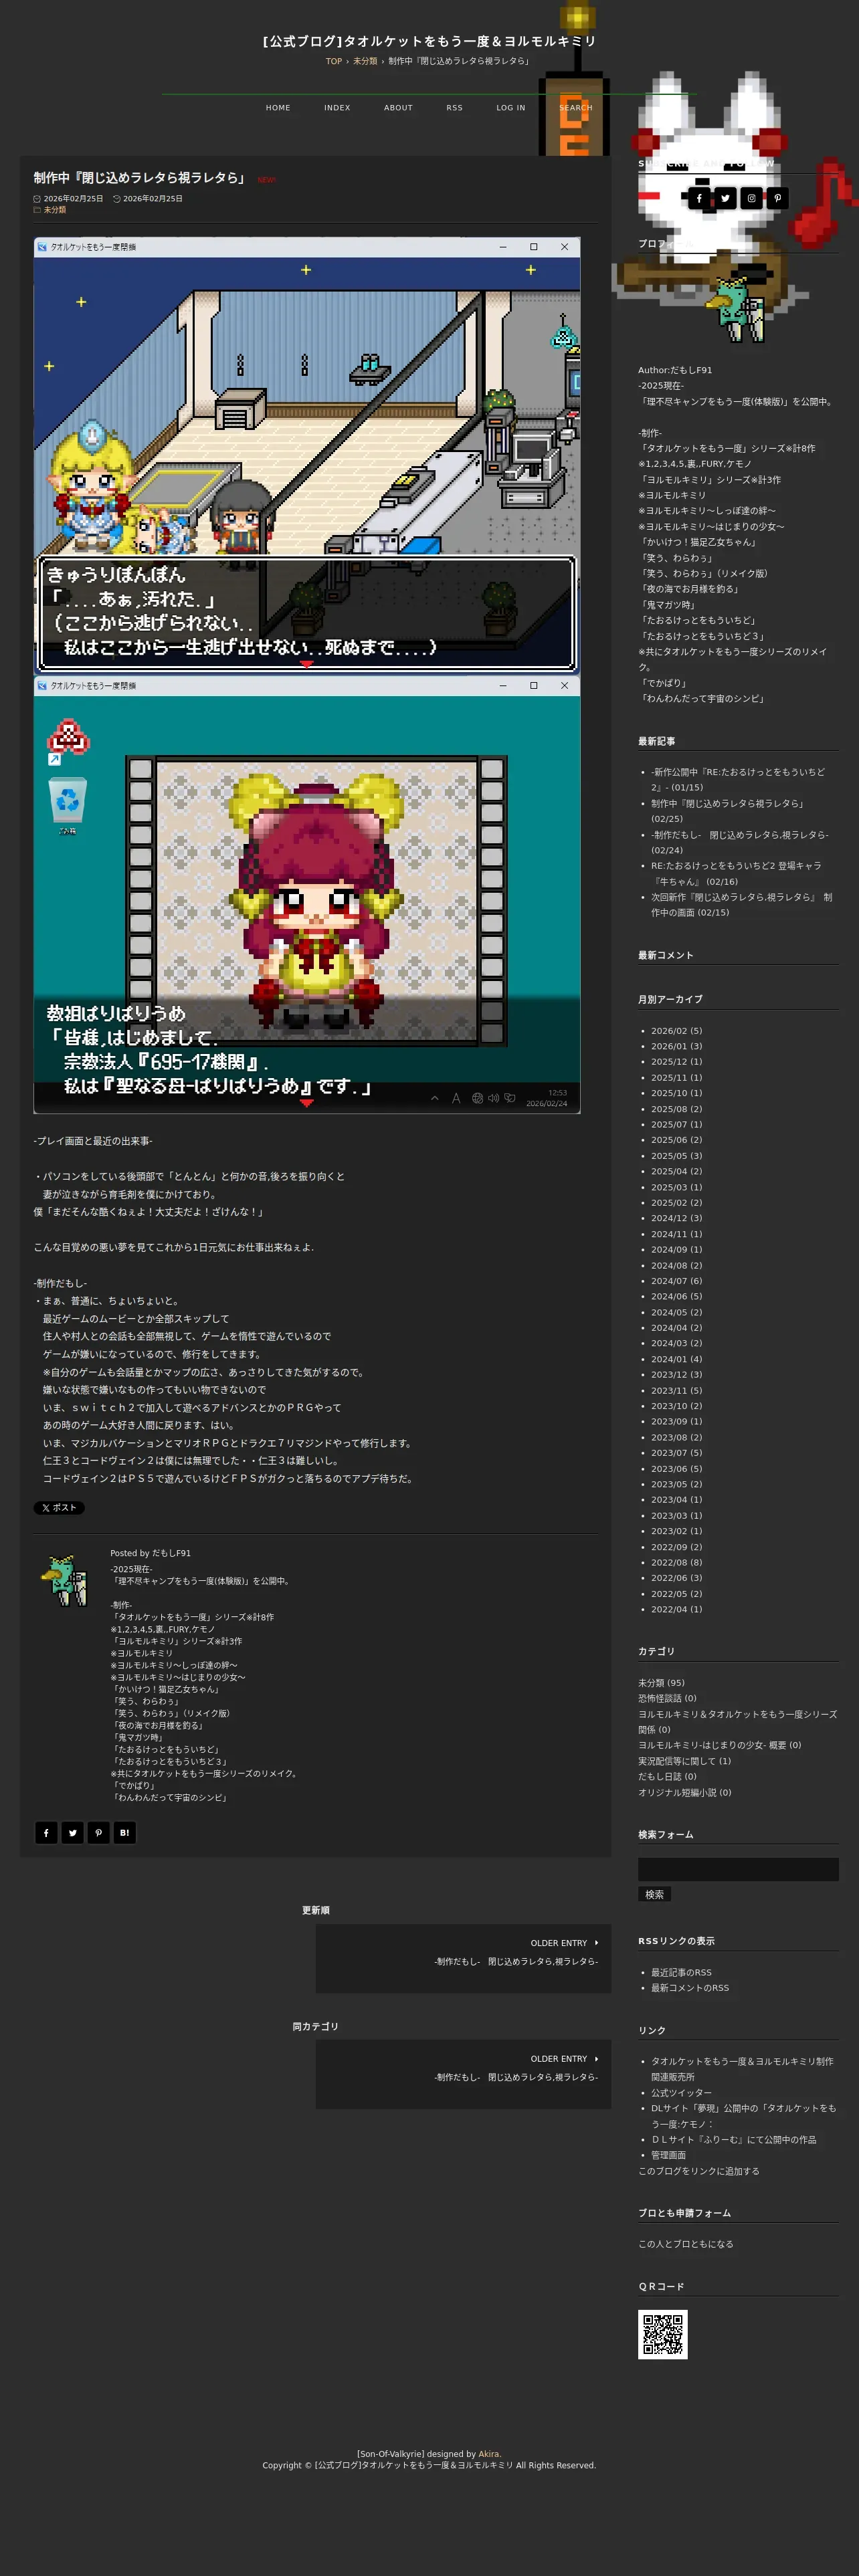Click the QR code image
Screen dimensions: 859x2576
[663, 2334]
